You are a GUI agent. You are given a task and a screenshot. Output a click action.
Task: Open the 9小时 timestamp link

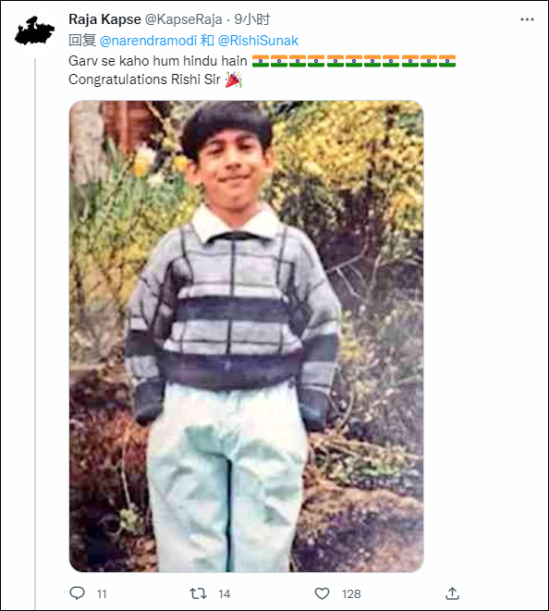point(252,19)
